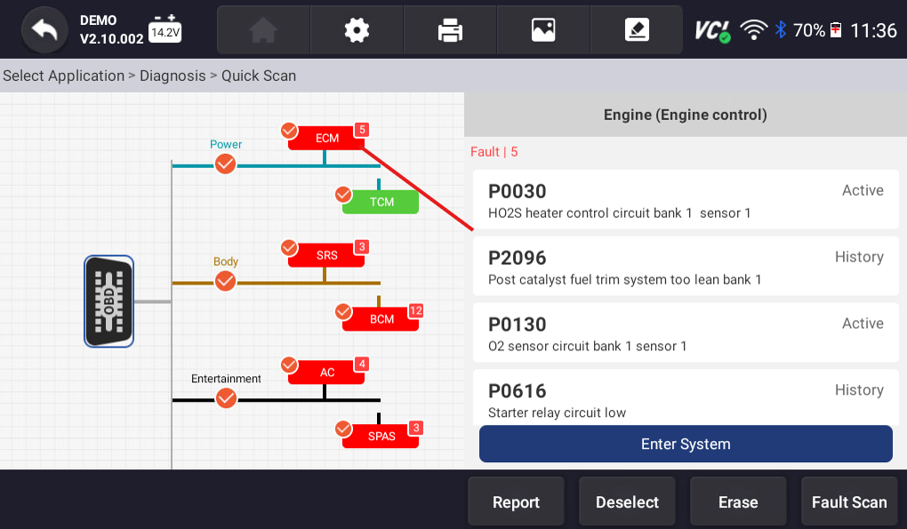Tap the back arrow to return
The height and width of the screenshot is (529, 907).
pyautogui.click(x=43, y=29)
